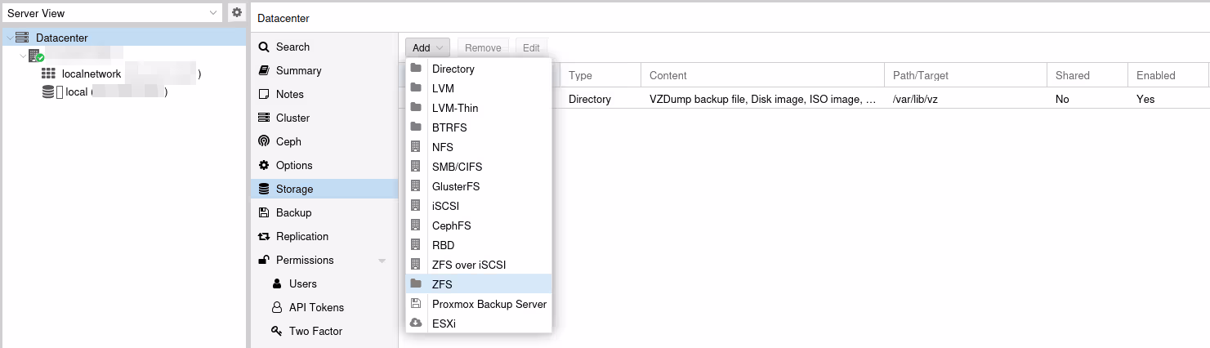1210x348 pixels.
Task: Open Search in the Datacenter sidebar
Action: 292,47
